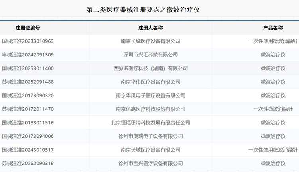The image size is (299, 172).
Task: Click product name 一次性微波消融针
Action: (x=273, y=109)
